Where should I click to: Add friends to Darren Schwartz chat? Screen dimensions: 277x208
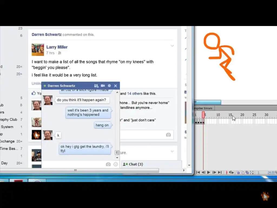tap(96, 86)
